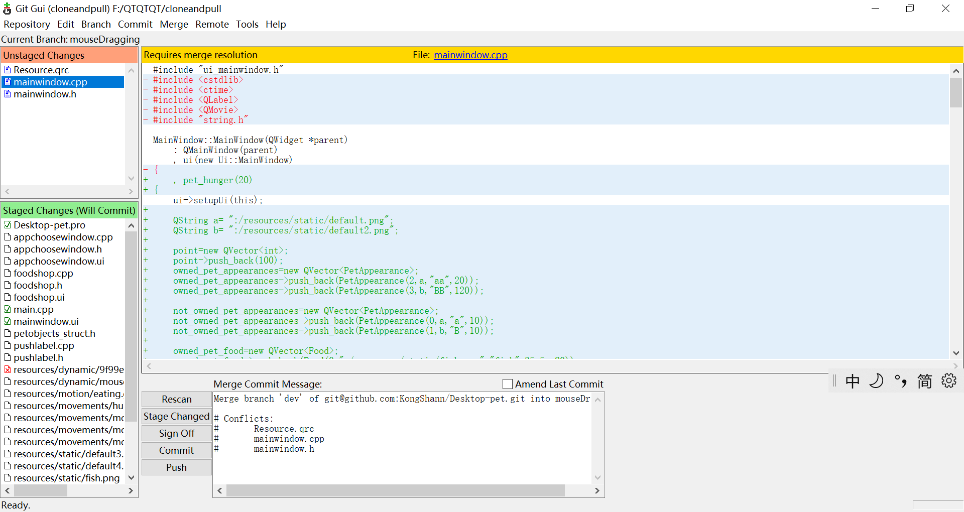Open the mainwindow.cpp file link in header
Image resolution: width=964 pixels, height=512 pixels.
click(x=470, y=55)
